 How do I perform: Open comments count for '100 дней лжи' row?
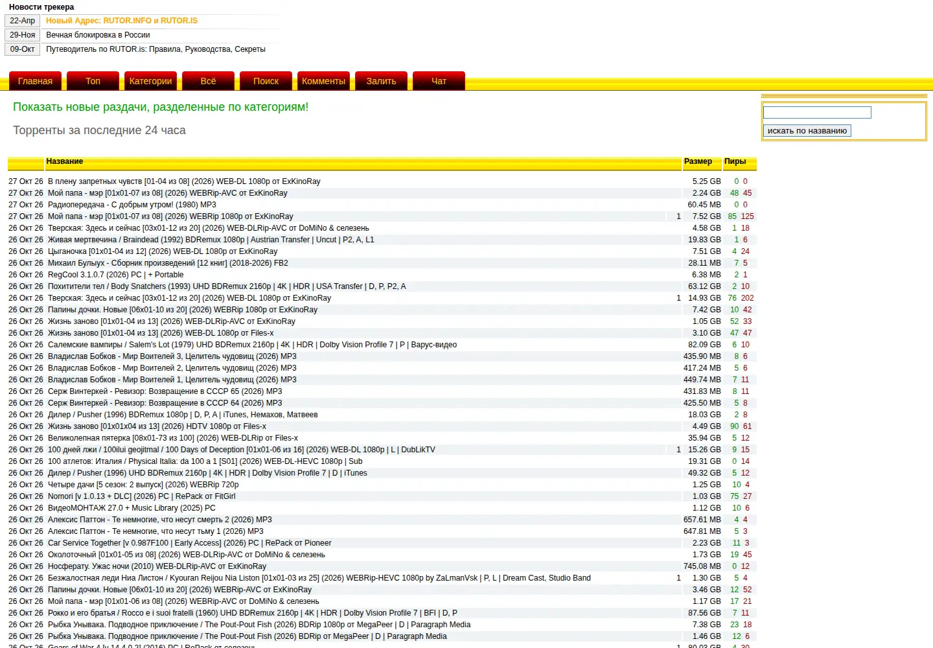tap(678, 450)
